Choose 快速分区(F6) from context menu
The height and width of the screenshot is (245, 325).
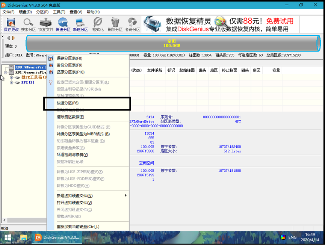click(88, 103)
